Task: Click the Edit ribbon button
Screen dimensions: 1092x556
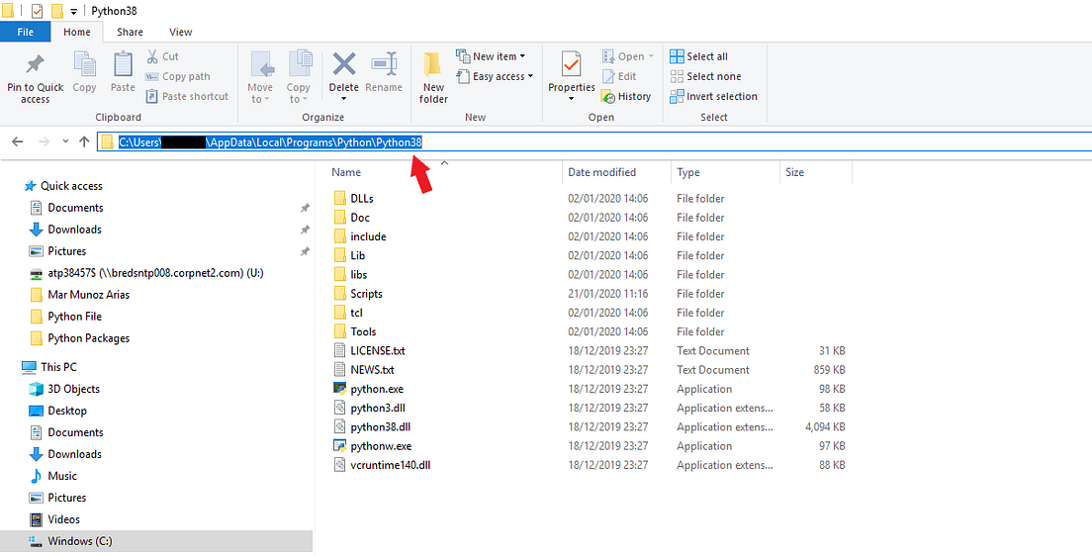Action: (618, 76)
